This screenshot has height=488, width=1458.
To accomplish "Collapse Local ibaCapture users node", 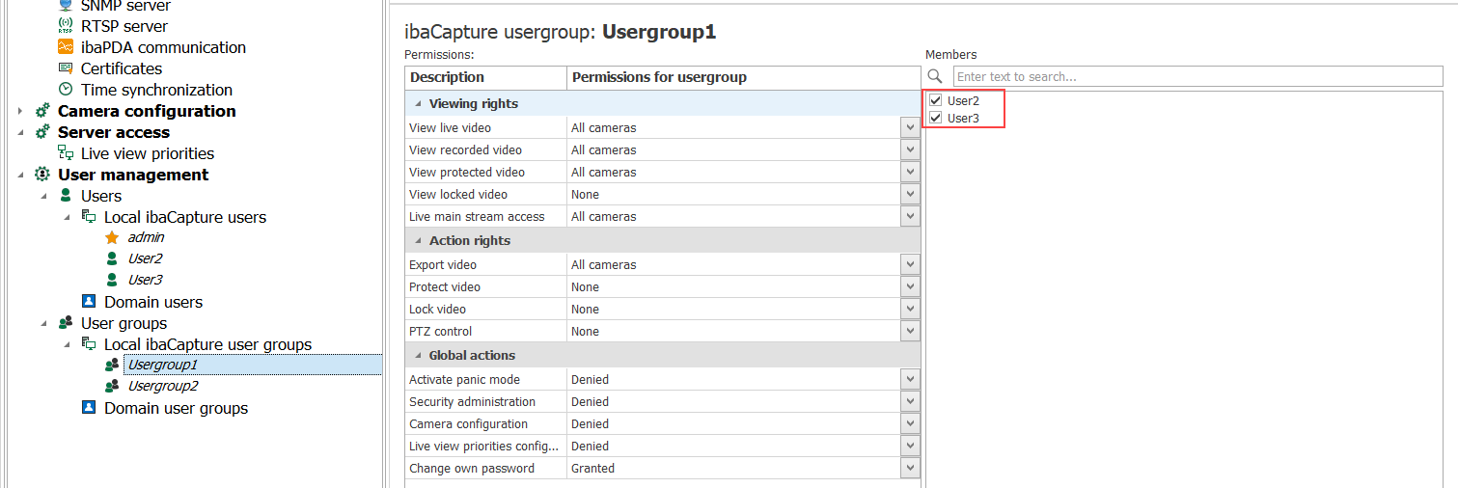I will click(67, 217).
